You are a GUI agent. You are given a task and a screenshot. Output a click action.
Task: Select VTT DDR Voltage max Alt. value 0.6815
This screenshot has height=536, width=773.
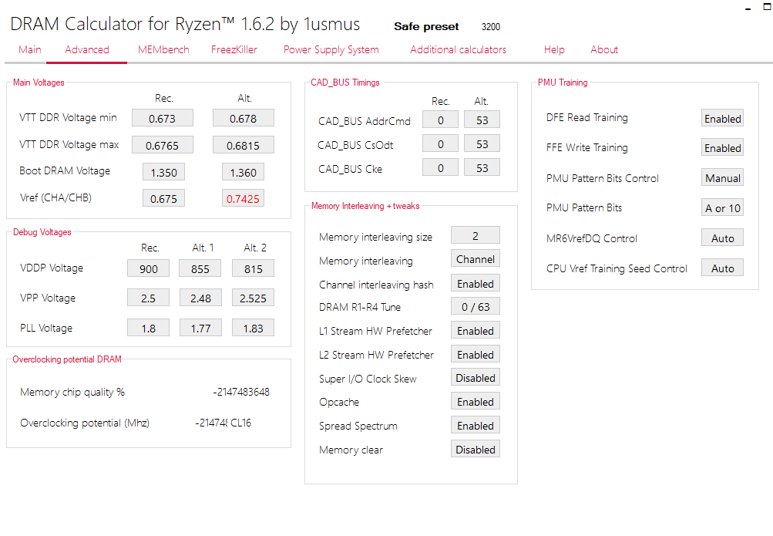click(x=243, y=146)
